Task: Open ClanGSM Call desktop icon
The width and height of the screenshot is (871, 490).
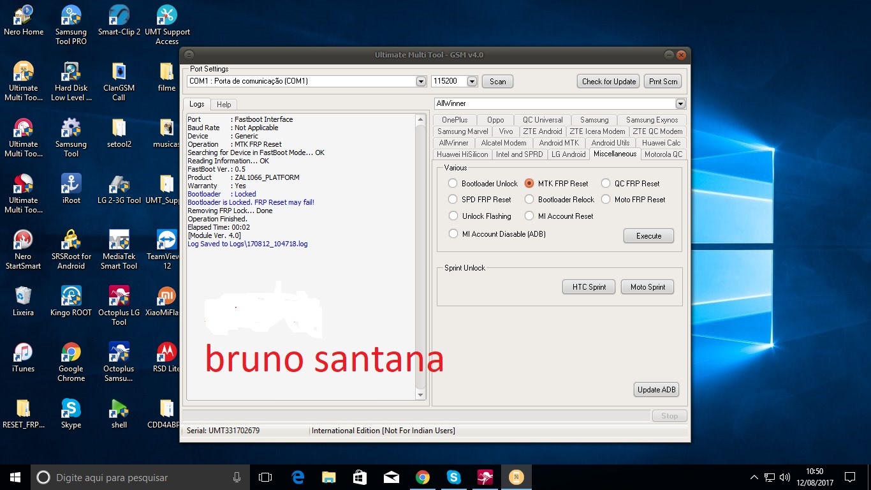Action: coord(119,81)
